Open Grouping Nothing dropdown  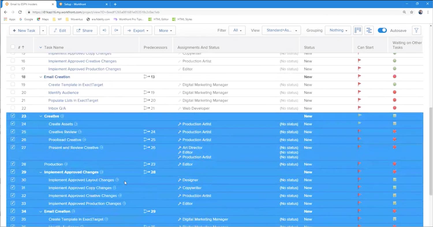coord(338,30)
